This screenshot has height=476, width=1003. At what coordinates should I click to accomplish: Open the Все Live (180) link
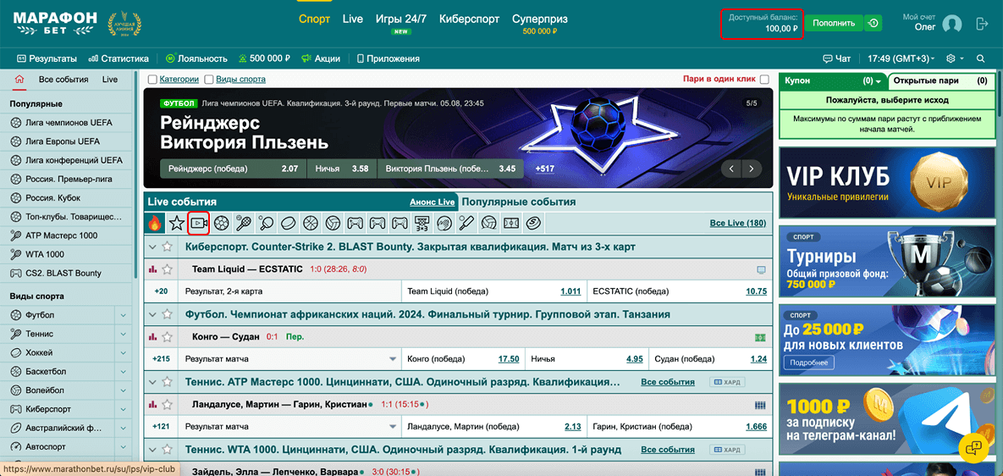pyautogui.click(x=737, y=224)
